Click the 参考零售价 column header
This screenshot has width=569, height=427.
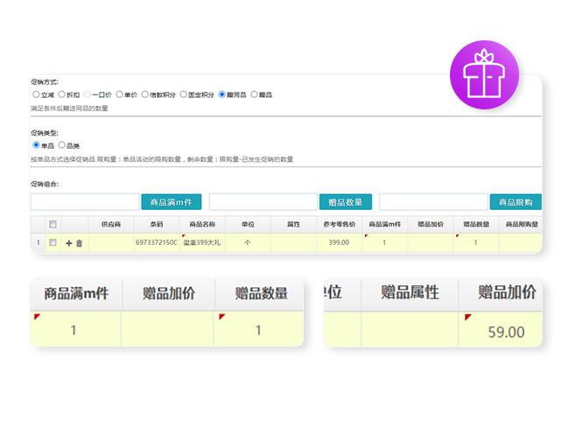click(x=339, y=224)
